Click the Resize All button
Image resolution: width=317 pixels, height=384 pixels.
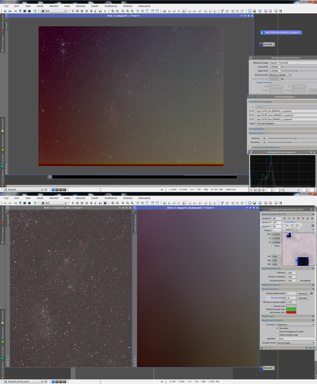coord(302,293)
